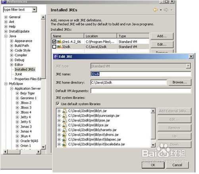The height and width of the screenshot is (174, 199).
Task: Click the Edit JRE dialog title icon
Action: pyautogui.click(x=56, y=57)
